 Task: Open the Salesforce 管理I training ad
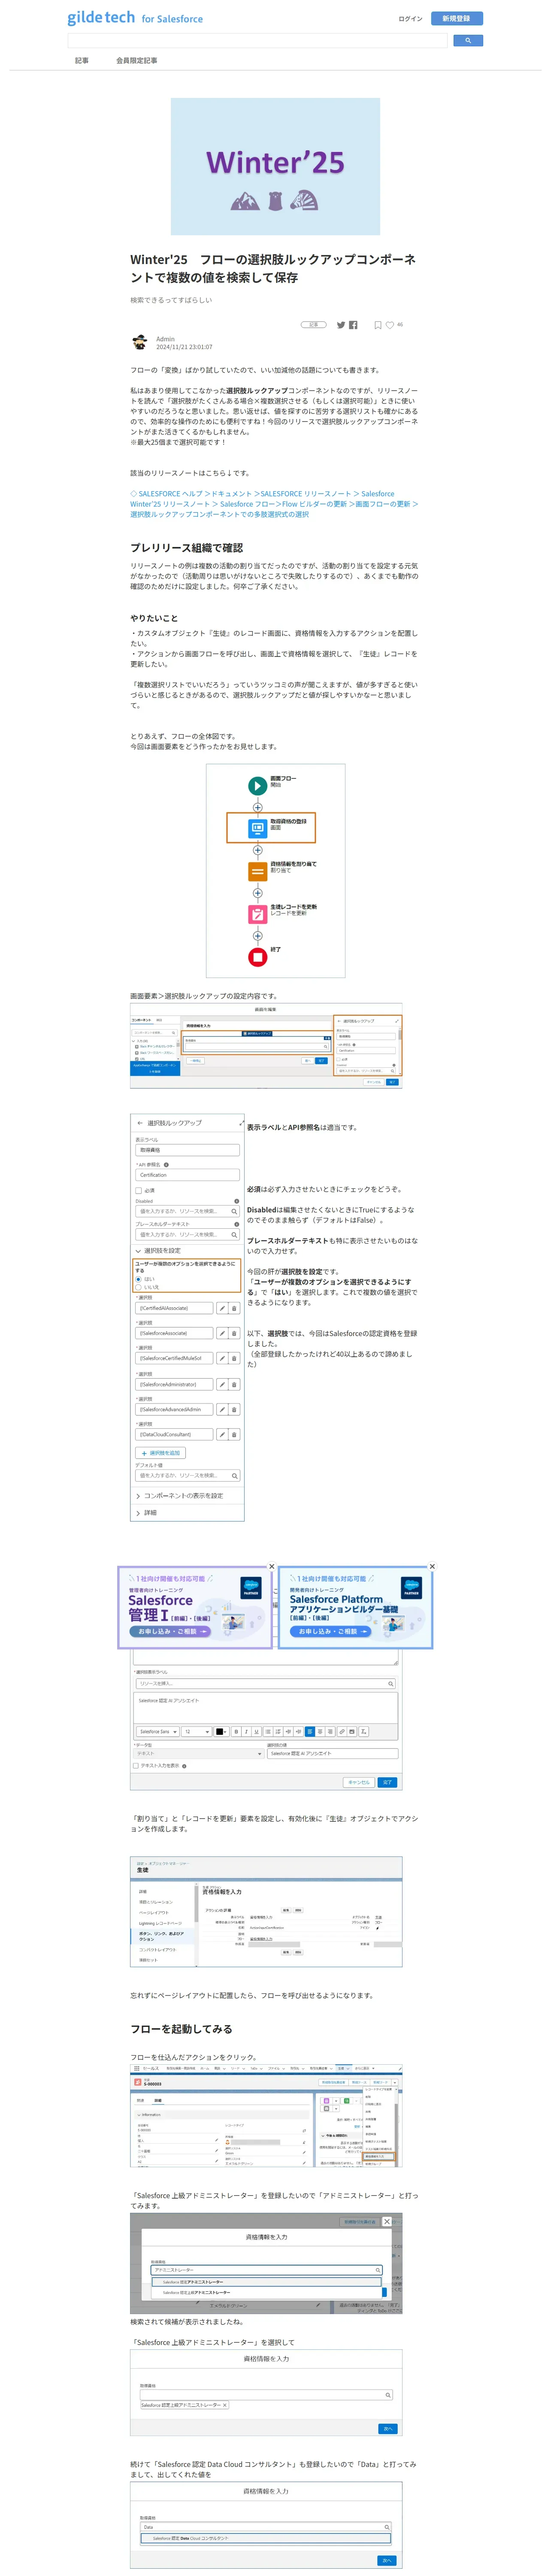coord(194,1607)
